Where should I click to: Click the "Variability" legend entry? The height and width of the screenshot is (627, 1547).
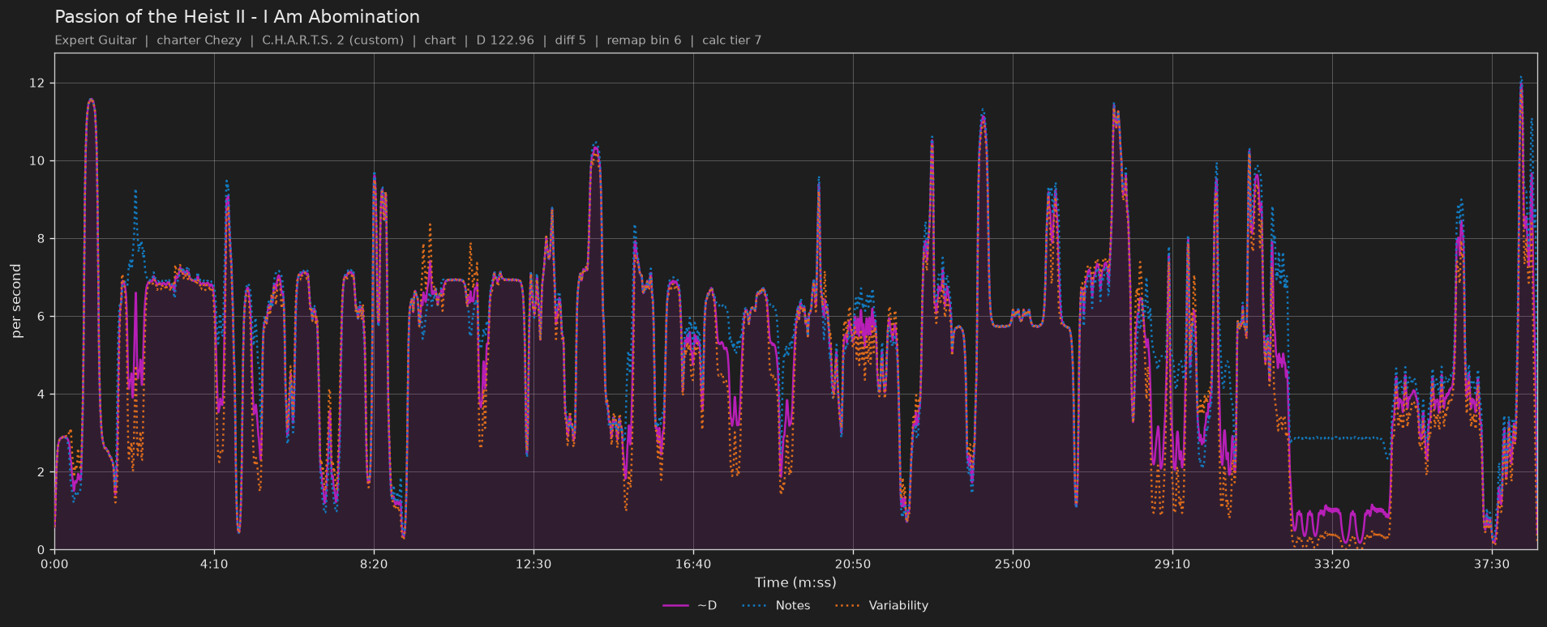[898, 606]
